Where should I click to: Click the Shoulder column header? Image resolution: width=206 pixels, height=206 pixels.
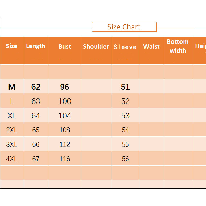coord(96,47)
